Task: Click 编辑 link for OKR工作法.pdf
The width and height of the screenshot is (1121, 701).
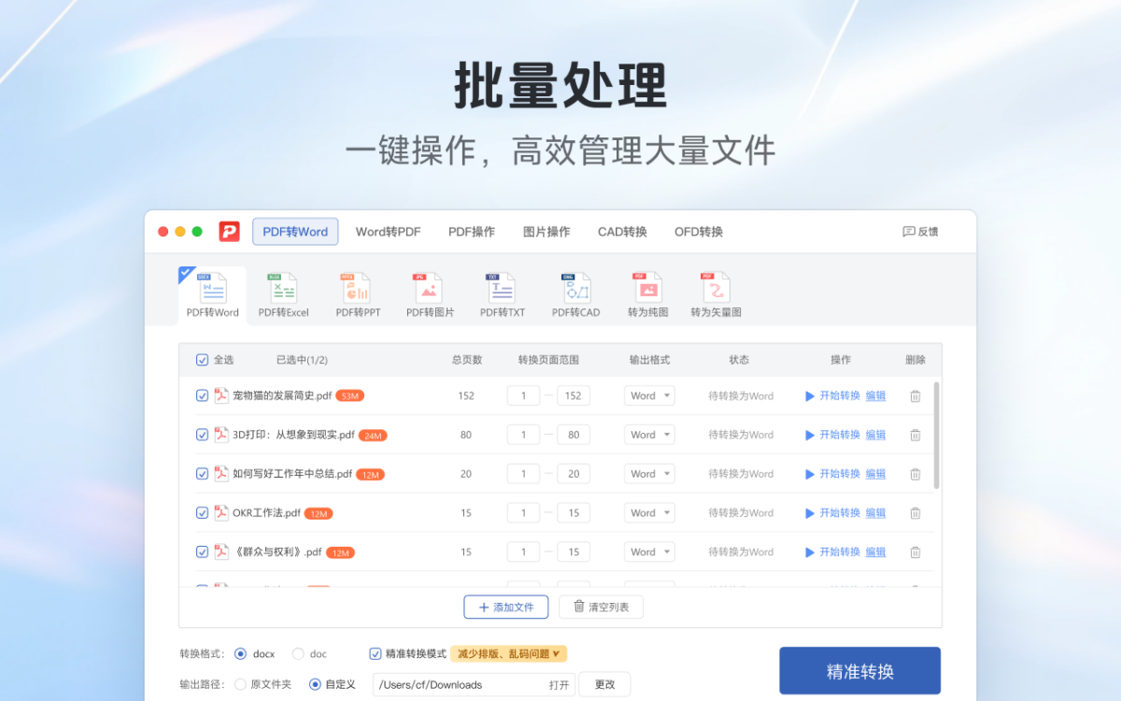Action: tap(875, 513)
